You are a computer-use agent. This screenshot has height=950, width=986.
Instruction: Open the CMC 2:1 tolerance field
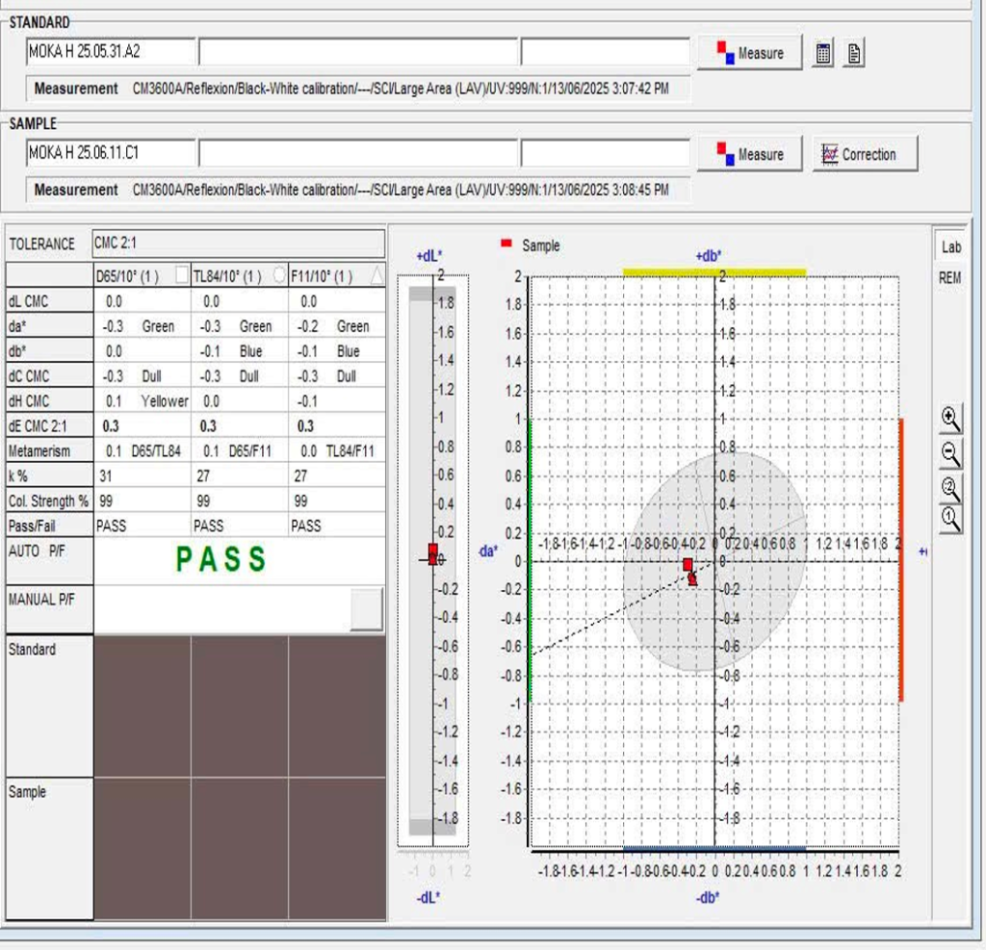(238, 244)
